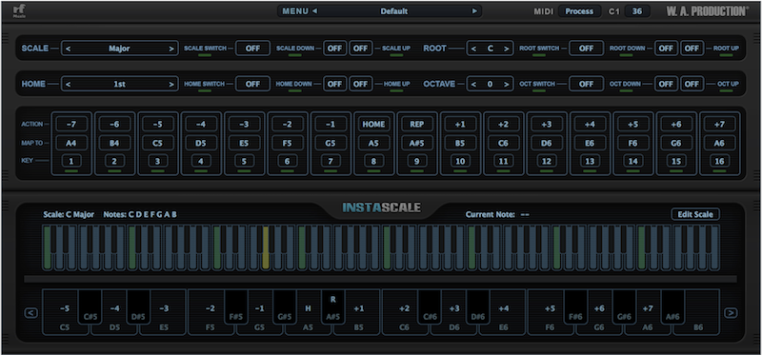Click the rf Music logo icon

pos(19,10)
